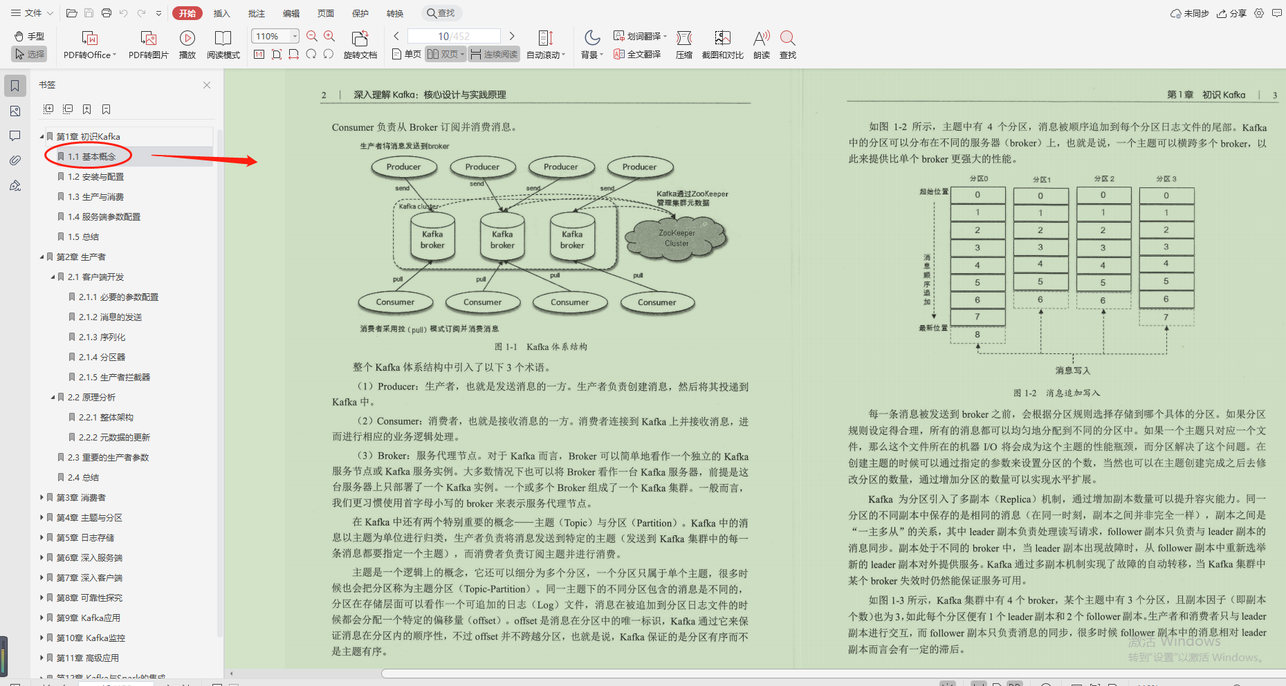
Task: Switch to 批注 tab
Action: (257, 13)
